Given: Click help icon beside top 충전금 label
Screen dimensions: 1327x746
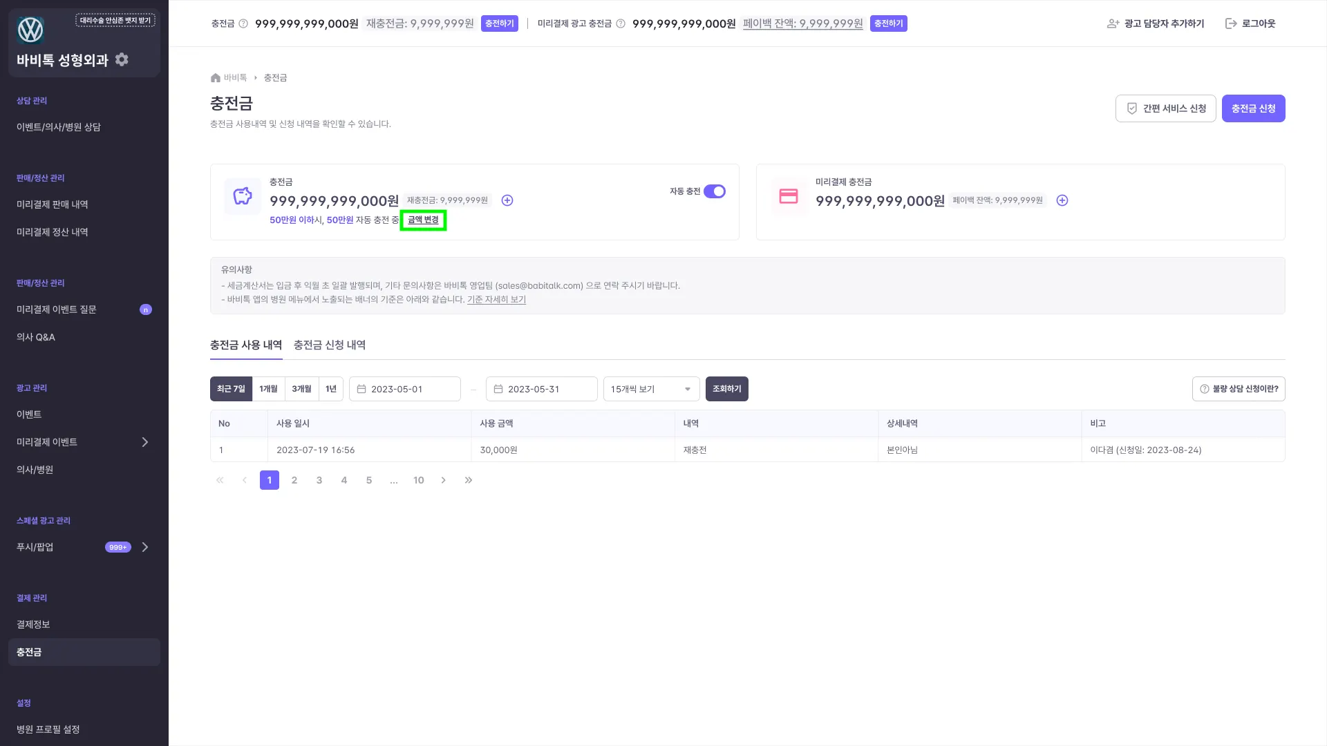Looking at the screenshot, I should coord(243,23).
